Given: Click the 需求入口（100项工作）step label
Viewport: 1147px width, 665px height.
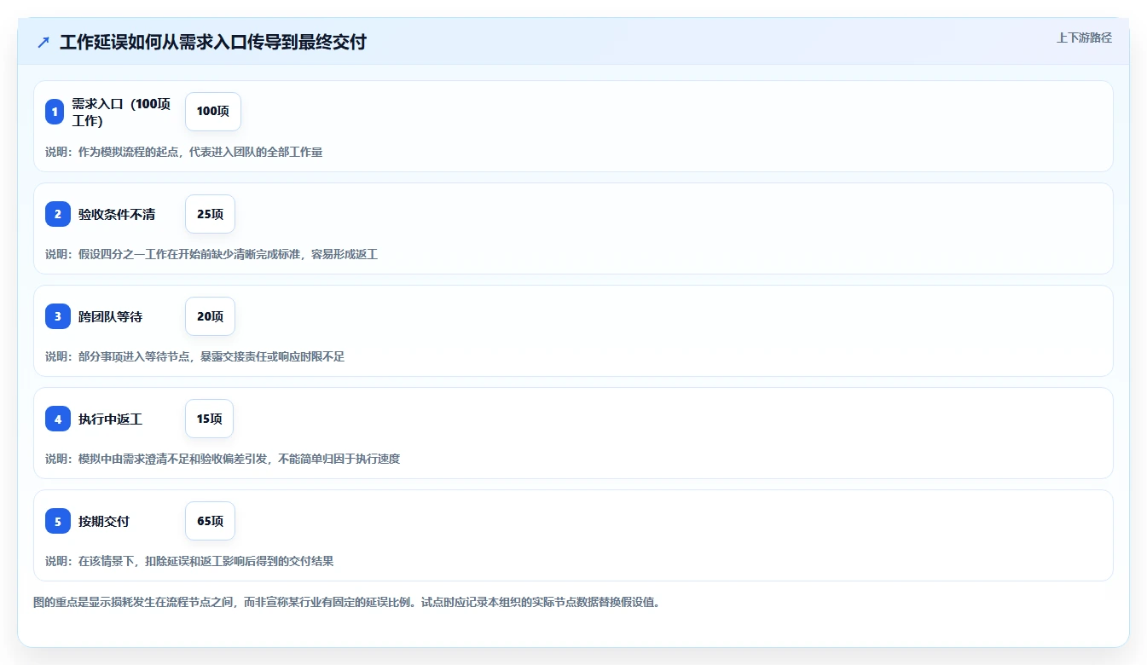Looking at the screenshot, I should coord(123,112).
